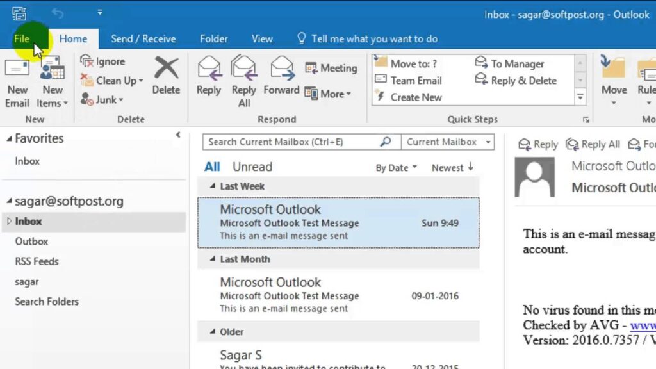Create a New Email message
The height and width of the screenshot is (369, 656).
coord(17,81)
